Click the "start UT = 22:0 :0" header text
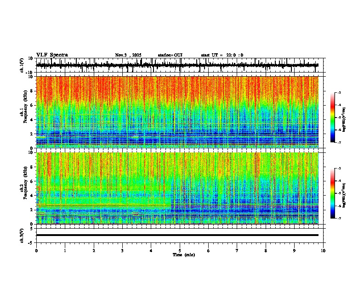 pos(222,55)
